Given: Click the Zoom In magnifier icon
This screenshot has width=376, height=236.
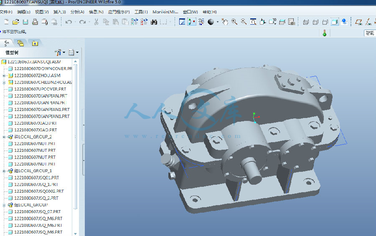Looking at the screenshot, I should (234, 22).
